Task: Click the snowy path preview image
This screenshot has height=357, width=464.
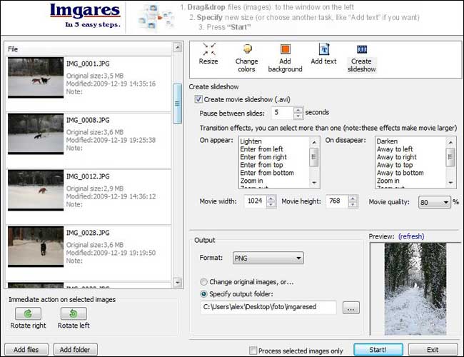Action: [x=415, y=289]
